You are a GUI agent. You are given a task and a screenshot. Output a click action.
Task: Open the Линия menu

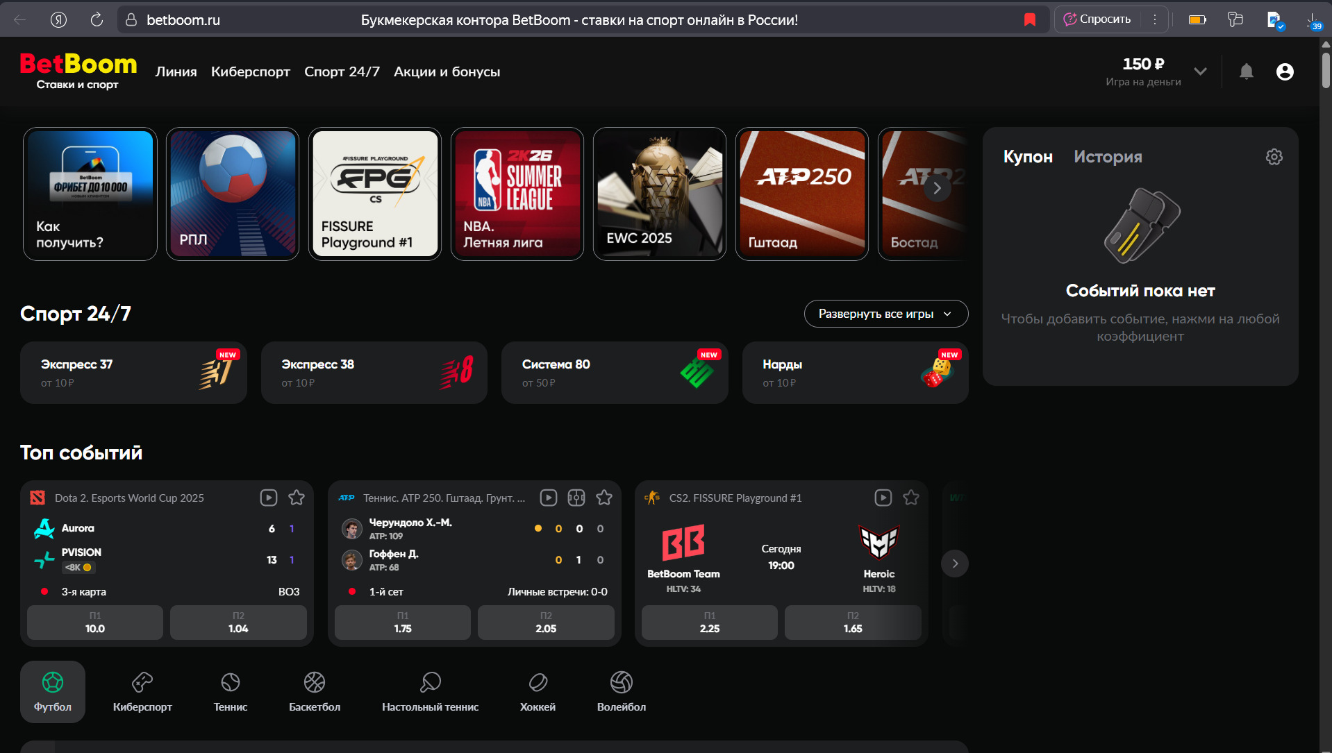pyautogui.click(x=176, y=71)
